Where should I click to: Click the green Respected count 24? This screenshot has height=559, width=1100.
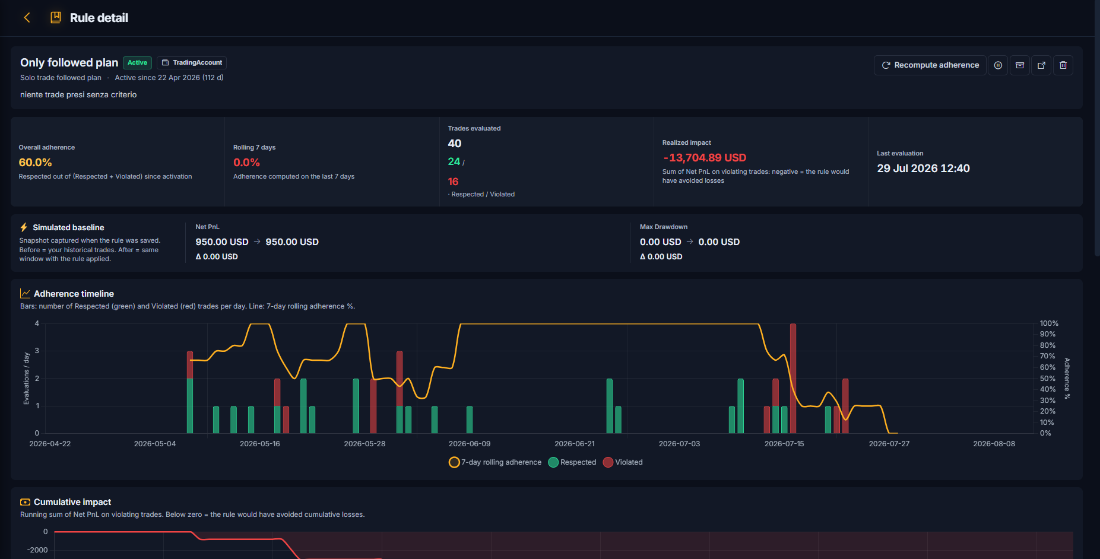[454, 161]
